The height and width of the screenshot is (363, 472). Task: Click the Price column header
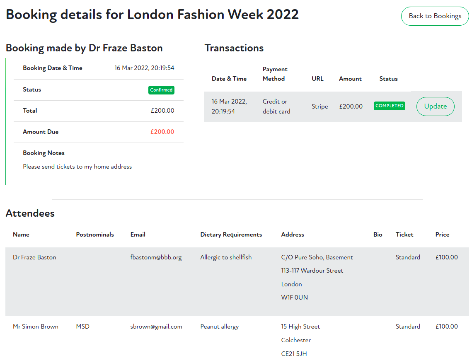(x=442, y=235)
